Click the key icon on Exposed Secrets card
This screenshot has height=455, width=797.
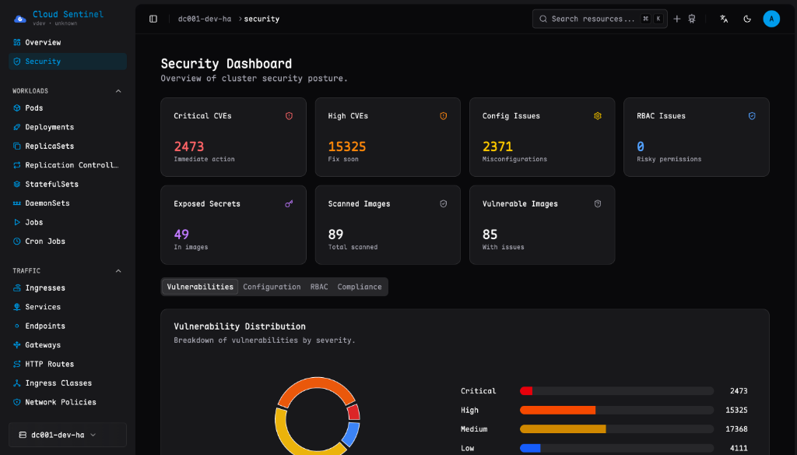[290, 203]
